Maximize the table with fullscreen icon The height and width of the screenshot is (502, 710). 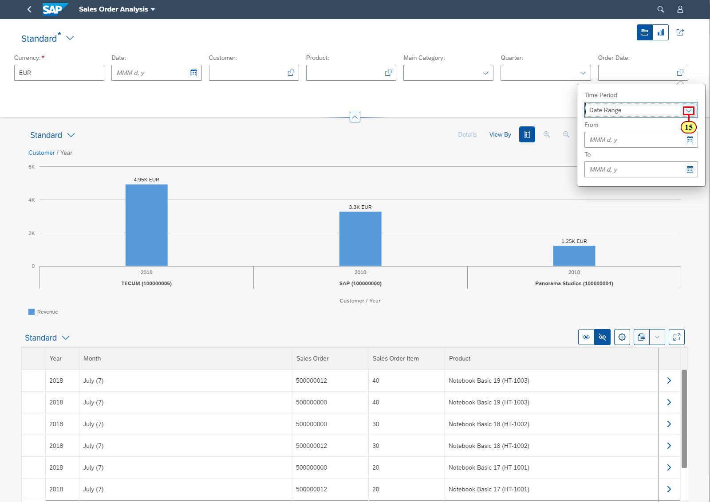(x=677, y=337)
